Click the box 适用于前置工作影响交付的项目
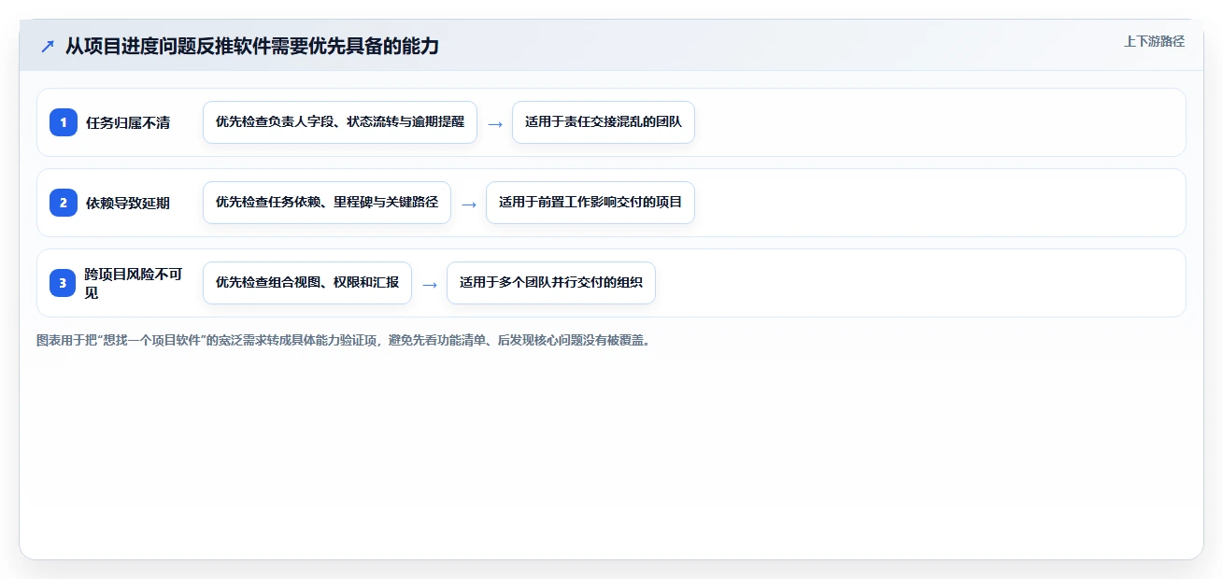1223x579 pixels. point(590,203)
